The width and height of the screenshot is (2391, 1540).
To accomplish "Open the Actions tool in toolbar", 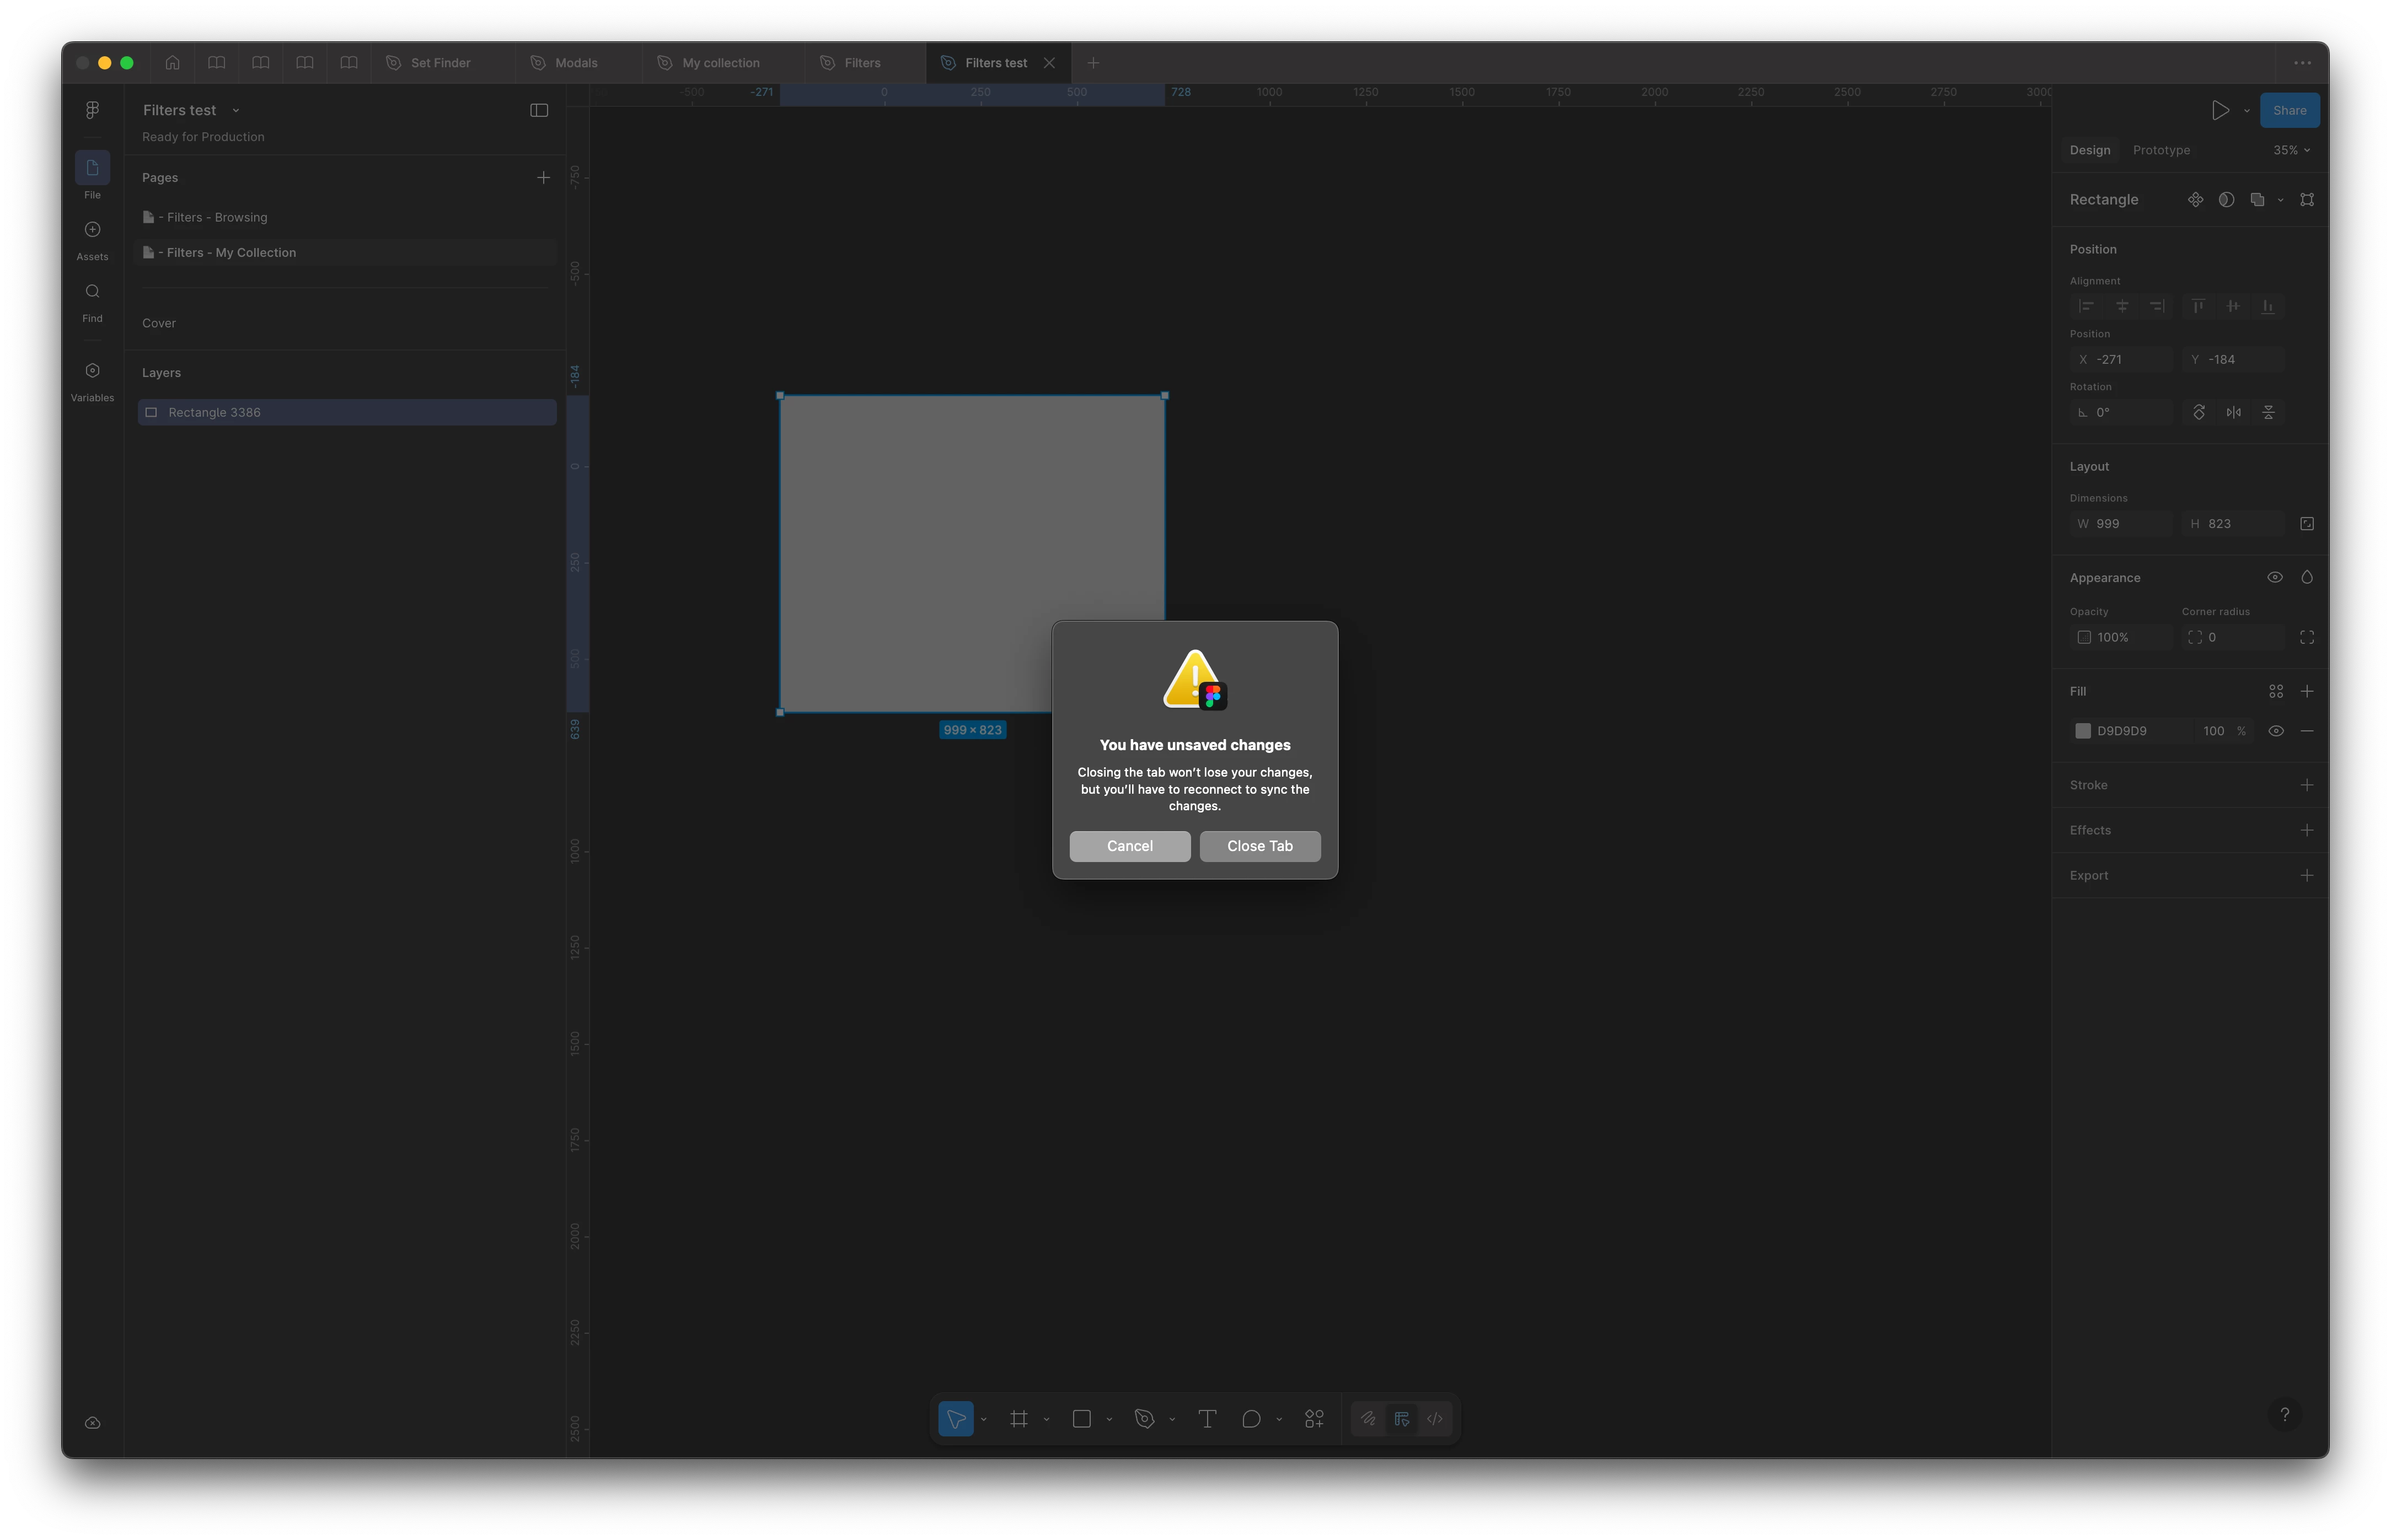I will coord(1314,1418).
